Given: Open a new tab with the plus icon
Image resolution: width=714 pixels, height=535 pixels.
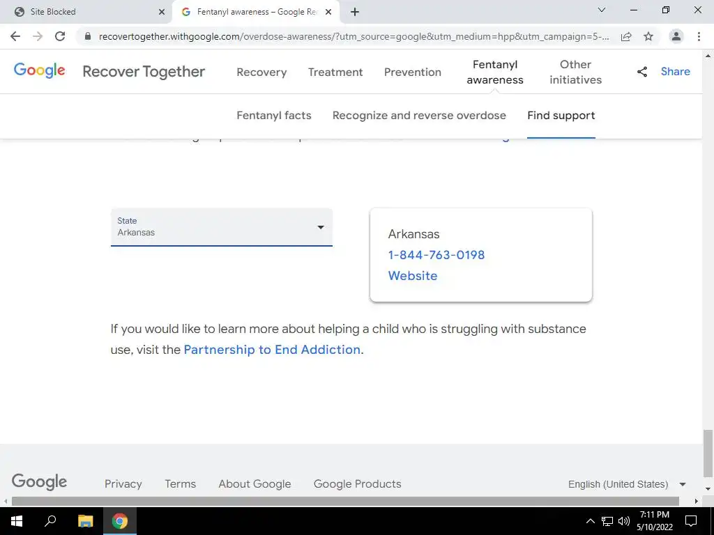Looking at the screenshot, I should coord(355,12).
